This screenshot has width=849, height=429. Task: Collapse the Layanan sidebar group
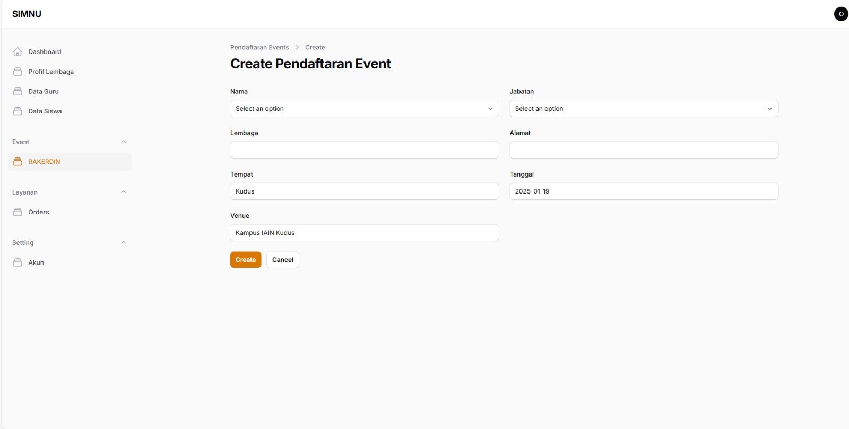(x=124, y=192)
